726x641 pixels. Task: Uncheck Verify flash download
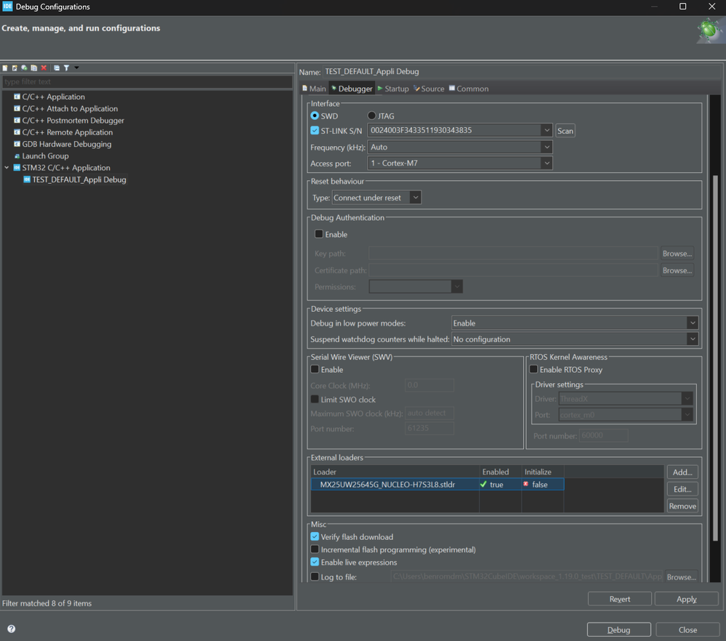click(315, 536)
